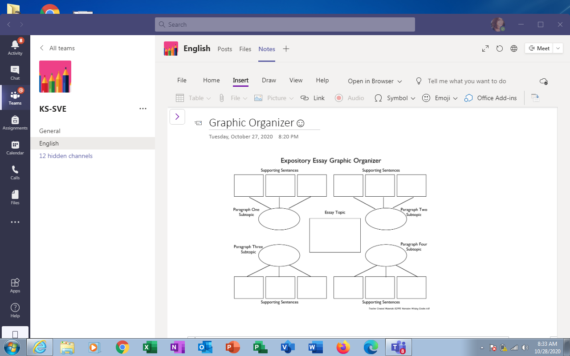Open the Apps store icon
The height and width of the screenshot is (356, 570).
pyautogui.click(x=15, y=285)
